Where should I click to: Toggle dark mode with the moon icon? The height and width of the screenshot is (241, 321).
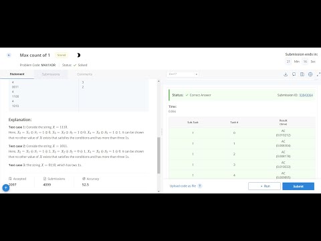(78, 55)
